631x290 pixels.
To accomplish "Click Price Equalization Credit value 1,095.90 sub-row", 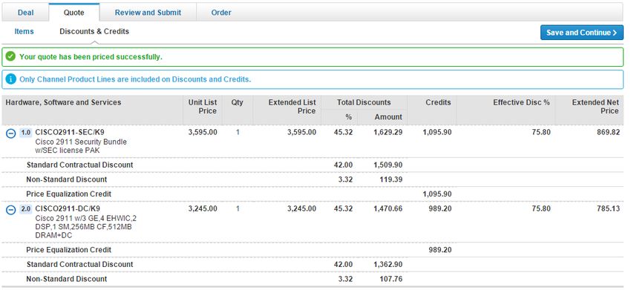I will [437, 194].
